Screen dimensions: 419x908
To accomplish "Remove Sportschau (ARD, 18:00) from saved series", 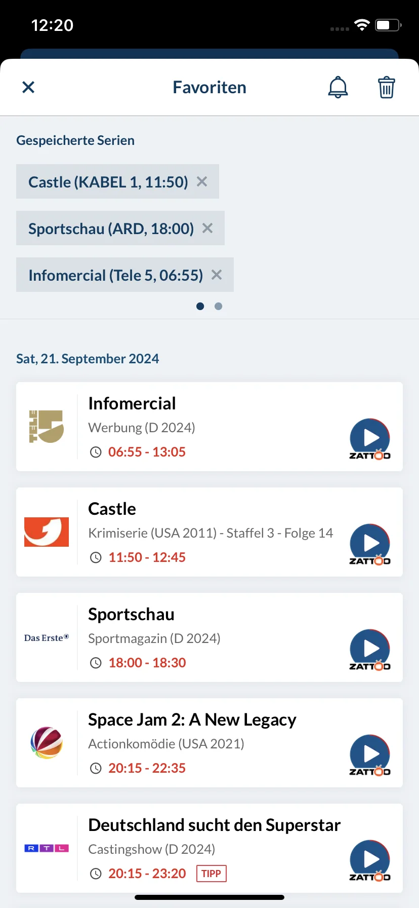I will point(207,228).
